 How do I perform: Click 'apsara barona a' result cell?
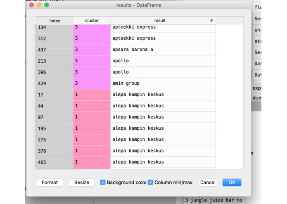click(x=163, y=50)
